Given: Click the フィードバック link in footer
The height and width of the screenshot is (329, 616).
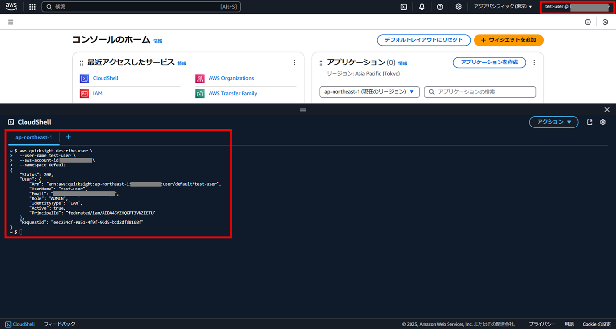Looking at the screenshot, I should point(60,324).
